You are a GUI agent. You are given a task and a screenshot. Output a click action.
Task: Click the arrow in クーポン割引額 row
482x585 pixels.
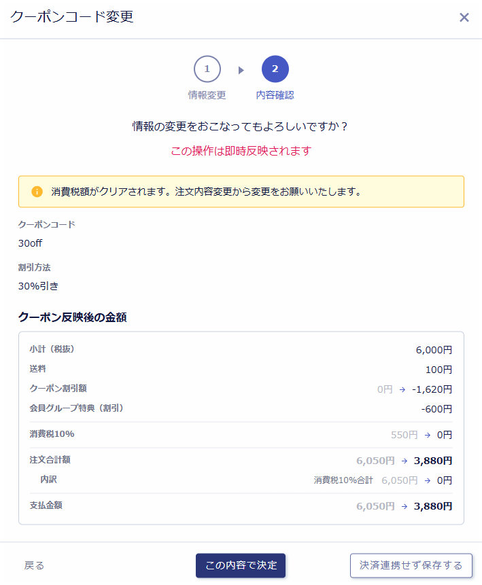pyautogui.click(x=402, y=389)
